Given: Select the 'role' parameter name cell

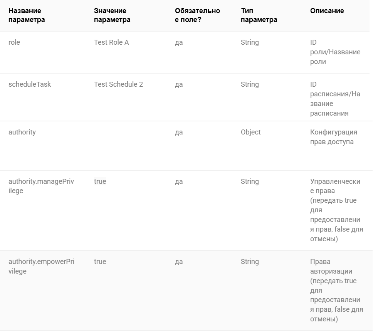Looking at the screenshot, I should click(x=14, y=42).
